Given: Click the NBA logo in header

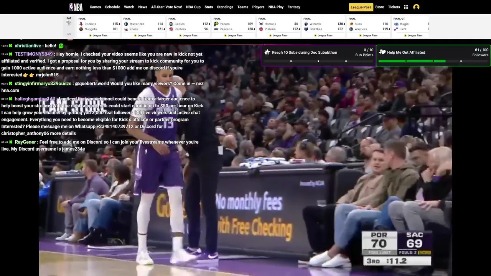Looking at the screenshot, I should [76, 7].
